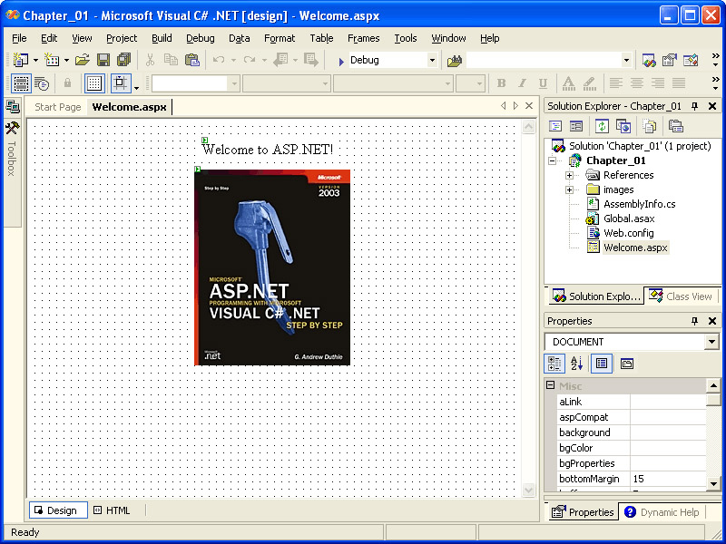Switch to the Start Page tab
This screenshot has width=726, height=544.
[x=57, y=107]
